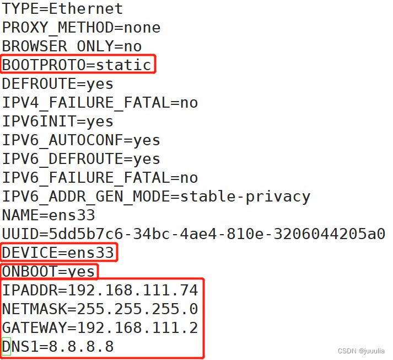Click the GATEWAY=192.168.111.2 line
The height and width of the screenshot is (360, 393).
[x=100, y=328]
